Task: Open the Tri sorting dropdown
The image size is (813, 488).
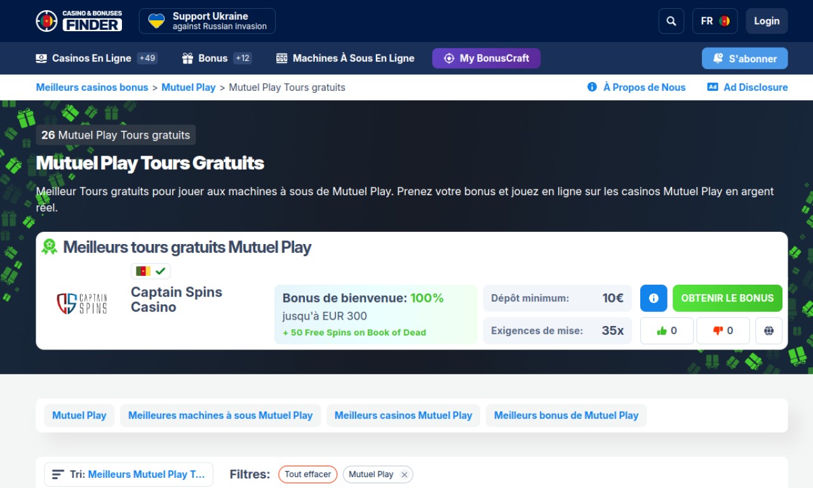Action: click(128, 475)
